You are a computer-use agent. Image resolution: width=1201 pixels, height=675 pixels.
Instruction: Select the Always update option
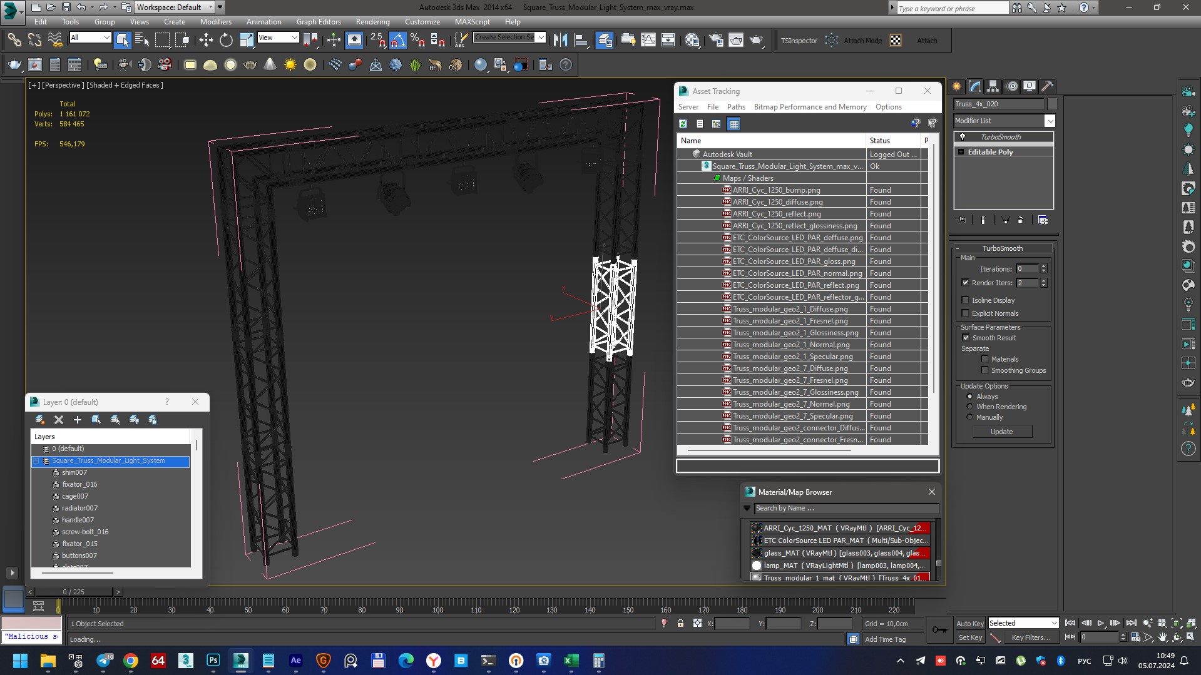970,397
